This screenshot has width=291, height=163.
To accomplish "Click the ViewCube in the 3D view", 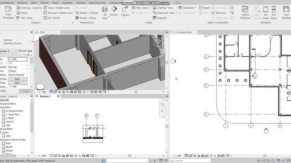I will (158, 43).
